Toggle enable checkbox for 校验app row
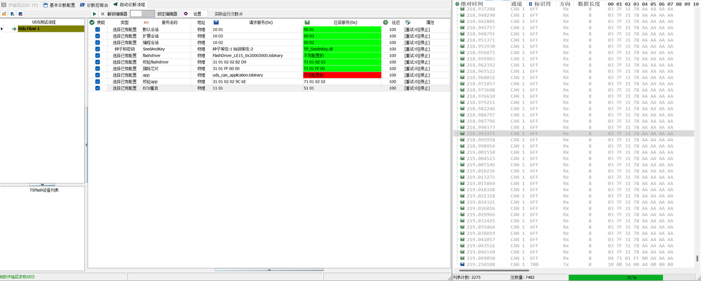 pos(97,82)
